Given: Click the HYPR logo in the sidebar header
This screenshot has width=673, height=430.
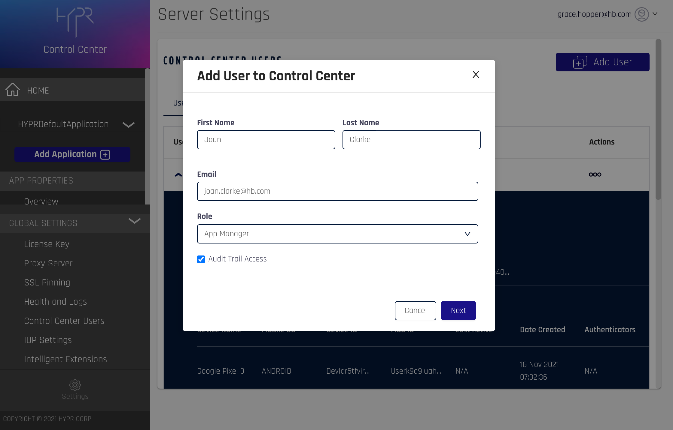Looking at the screenshot, I should tap(75, 22).
